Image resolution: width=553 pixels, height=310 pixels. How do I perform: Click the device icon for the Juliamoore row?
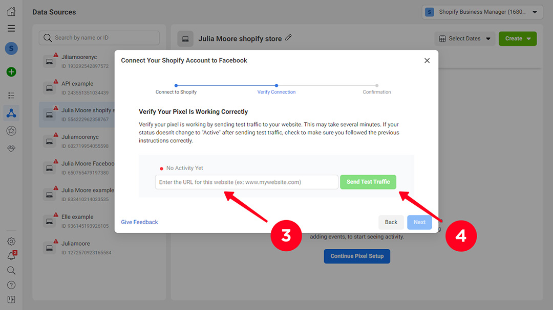(49, 248)
